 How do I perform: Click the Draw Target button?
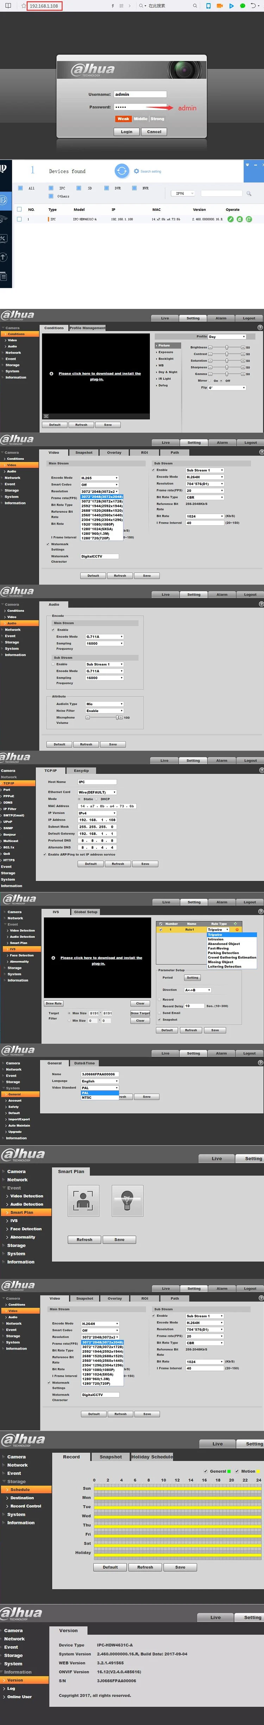click(140, 1013)
